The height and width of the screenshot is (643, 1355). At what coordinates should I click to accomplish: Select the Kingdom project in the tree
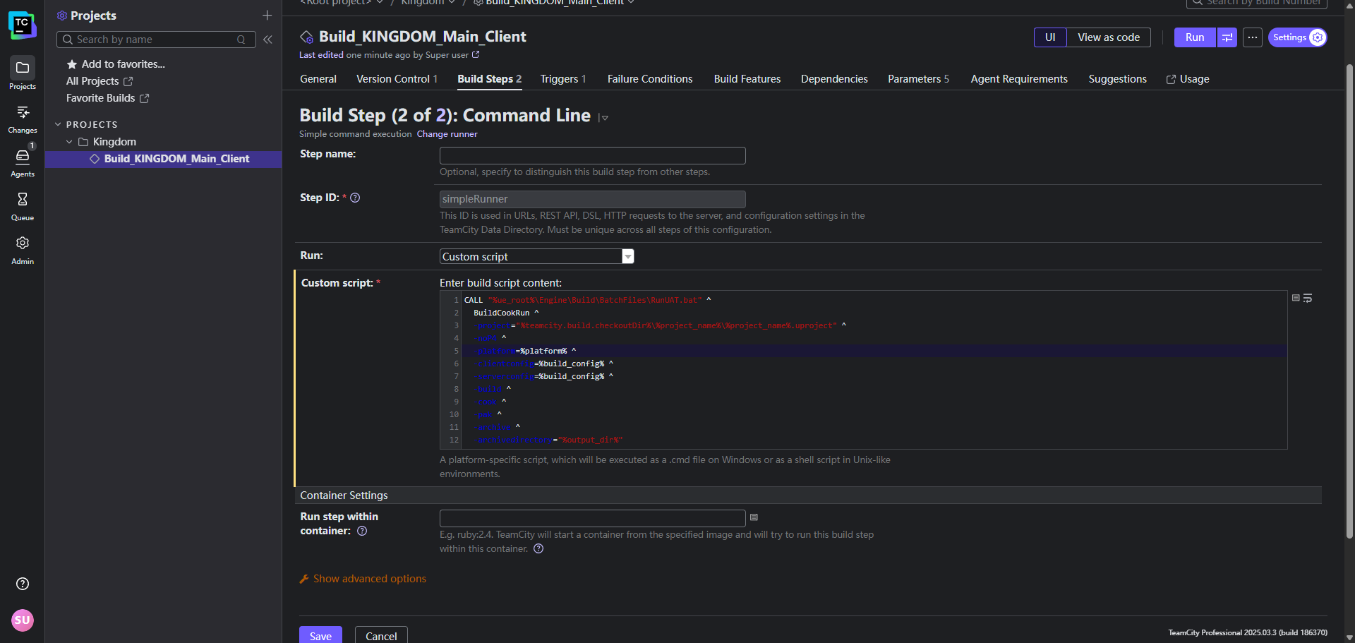[114, 142]
